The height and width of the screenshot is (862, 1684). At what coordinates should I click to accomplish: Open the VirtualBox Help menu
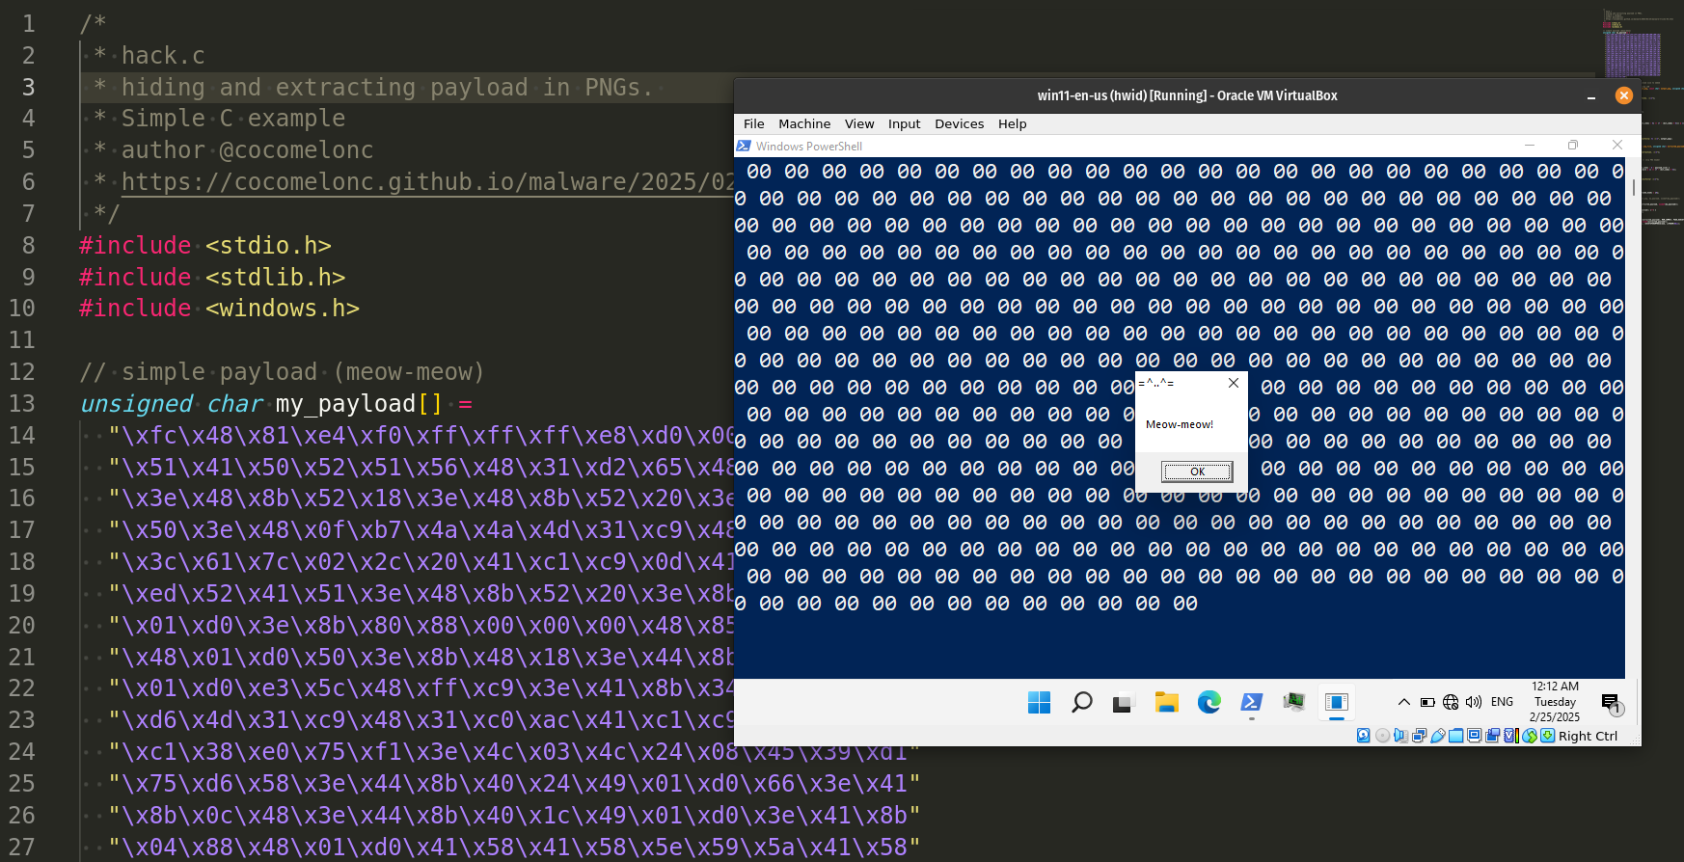pyautogui.click(x=1013, y=123)
